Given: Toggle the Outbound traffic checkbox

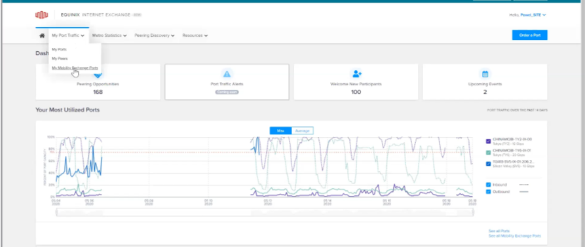Looking at the screenshot, I should pyautogui.click(x=488, y=192).
